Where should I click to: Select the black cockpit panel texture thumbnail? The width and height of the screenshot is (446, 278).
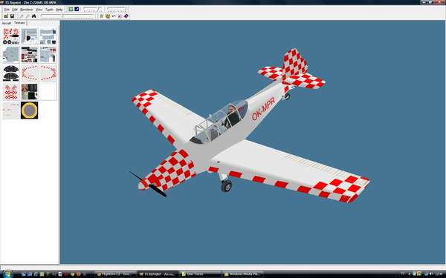11,73
